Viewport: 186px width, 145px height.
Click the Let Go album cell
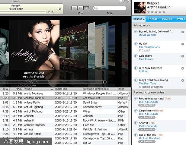(x=100, y=143)
